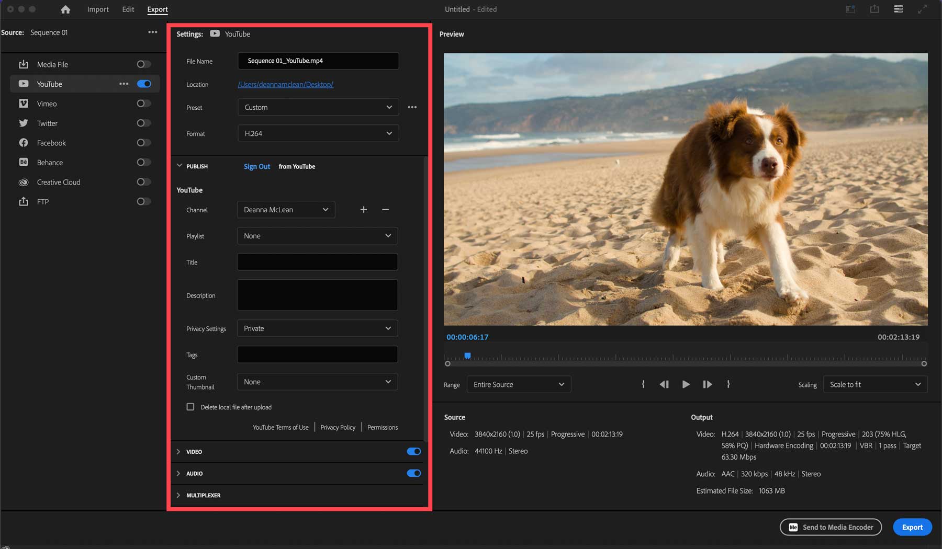
Task: Click the blue Export button
Action: [x=912, y=527]
